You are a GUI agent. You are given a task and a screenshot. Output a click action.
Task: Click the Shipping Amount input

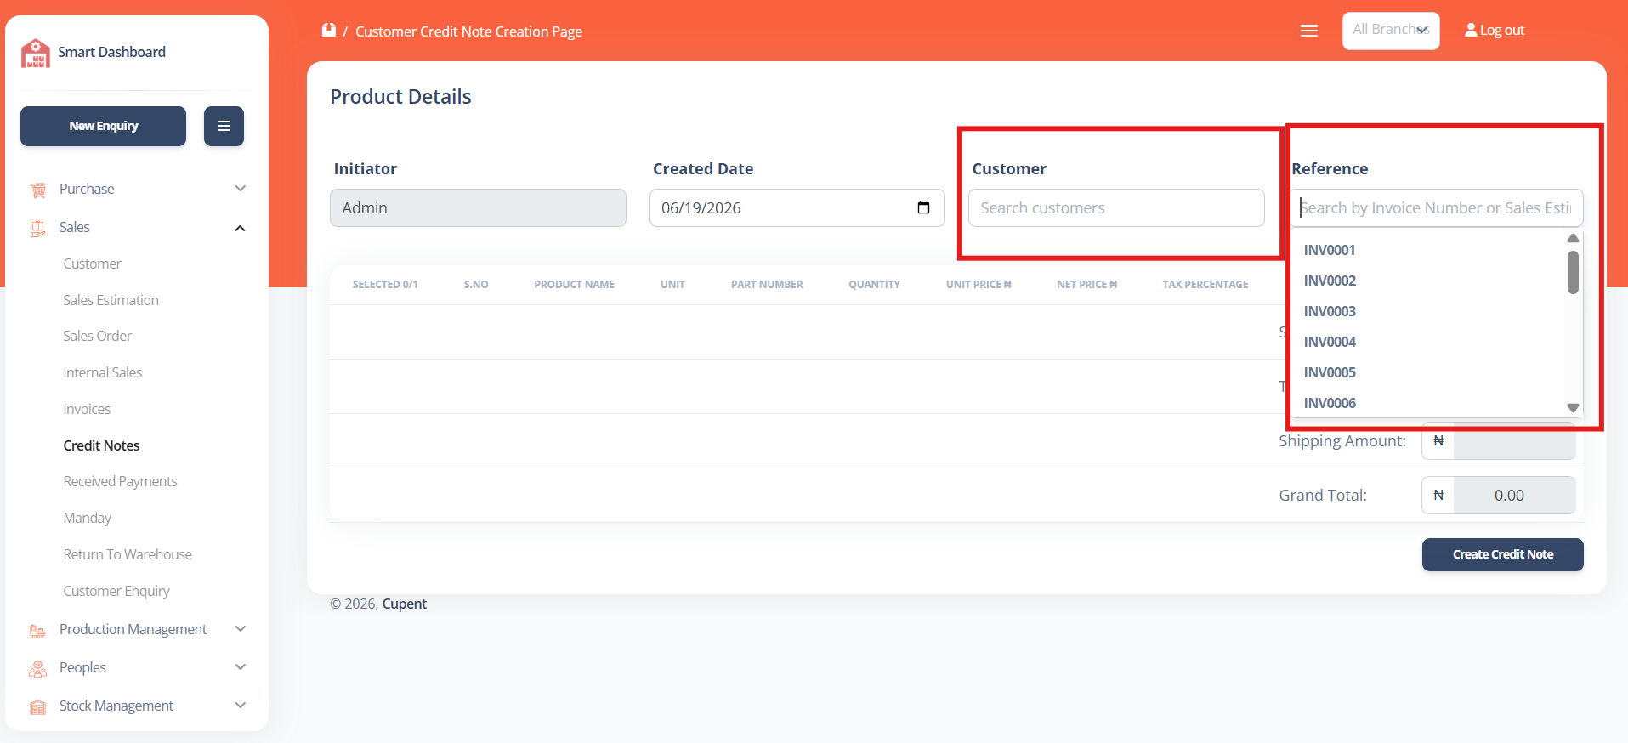(1514, 440)
